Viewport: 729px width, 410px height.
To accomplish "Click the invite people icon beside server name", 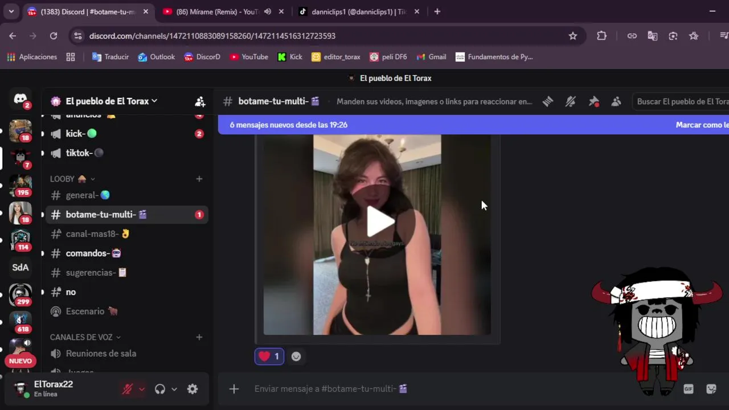I will click(x=200, y=101).
